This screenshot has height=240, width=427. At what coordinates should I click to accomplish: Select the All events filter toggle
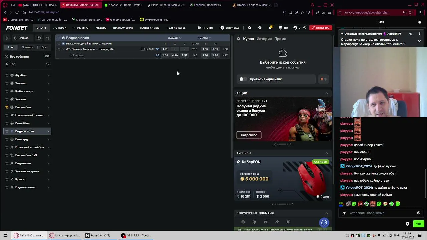44,47
